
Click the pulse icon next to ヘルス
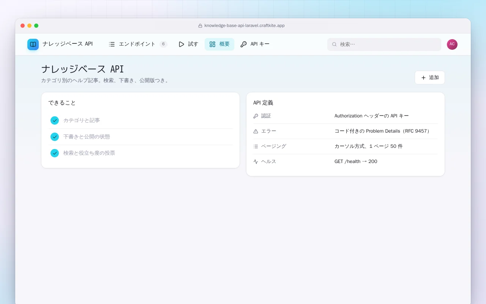[256, 161]
